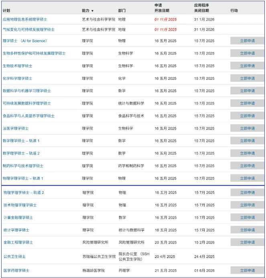Image resolution: width=266 pixels, height=278 pixels.
Task: Open 计量金融理学硕士 program link
Action: (18, 218)
